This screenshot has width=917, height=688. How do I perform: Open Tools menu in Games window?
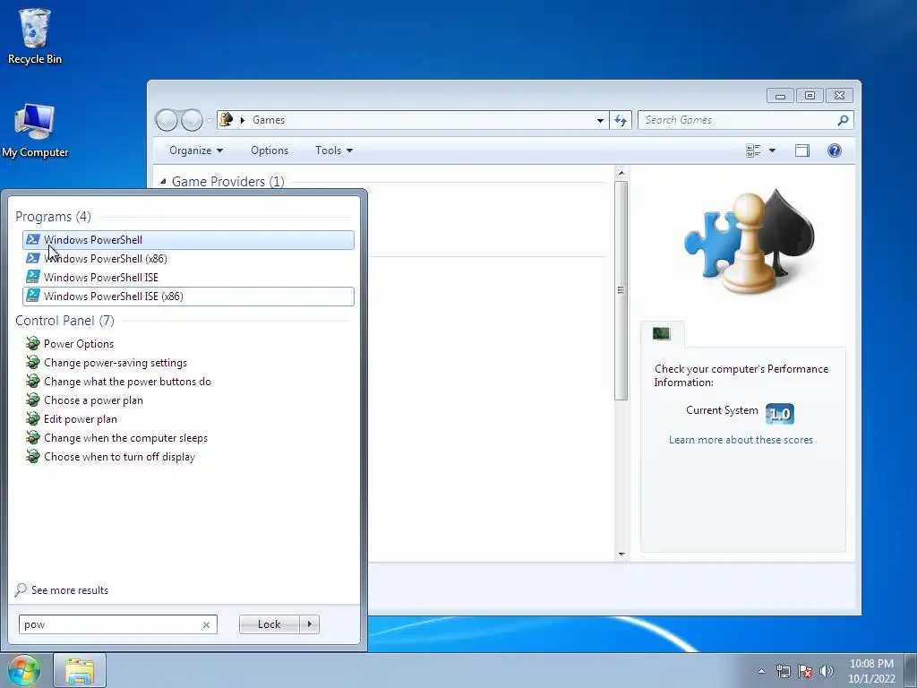point(334,150)
